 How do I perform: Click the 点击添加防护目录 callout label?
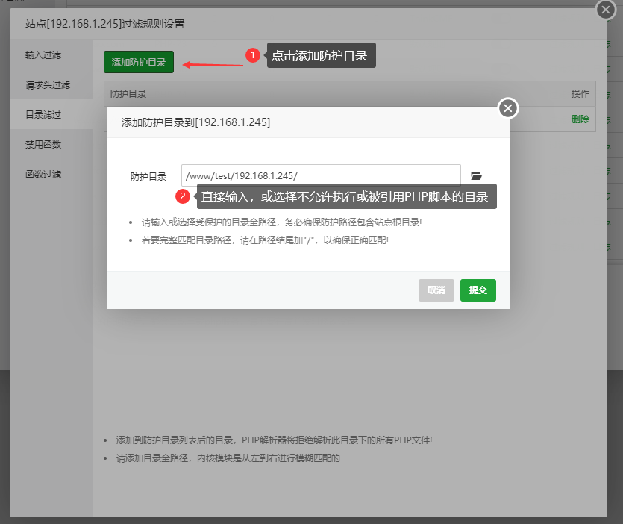tap(321, 56)
